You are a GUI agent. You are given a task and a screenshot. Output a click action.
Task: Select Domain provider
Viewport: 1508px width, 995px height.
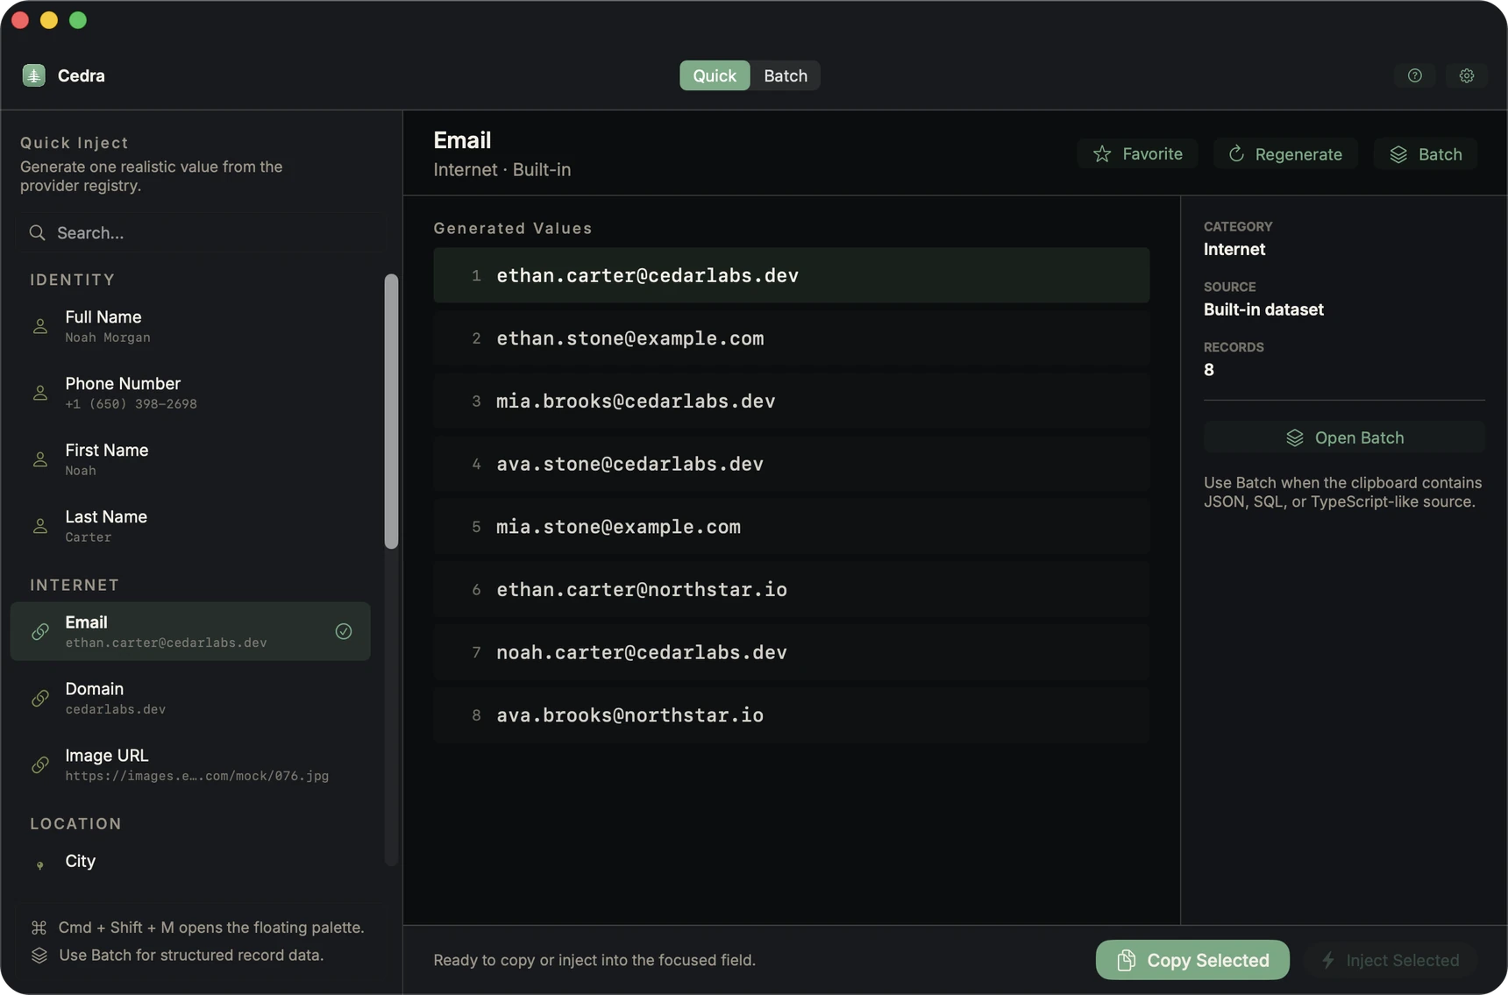coord(190,698)
